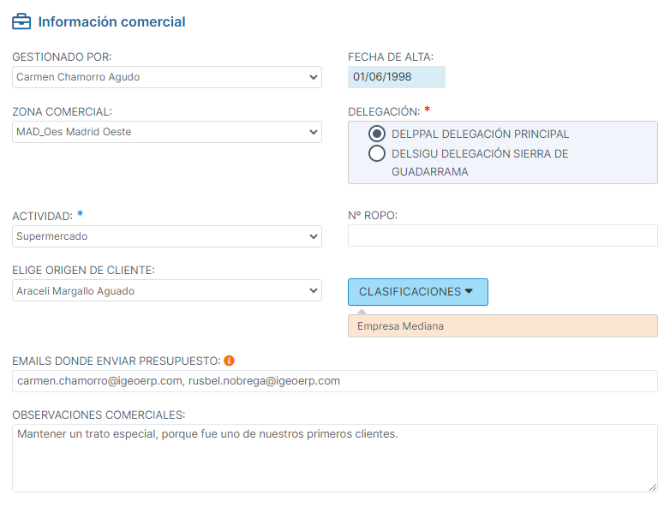Click the orange info icon next to emails label

click(x=229, y=361)
